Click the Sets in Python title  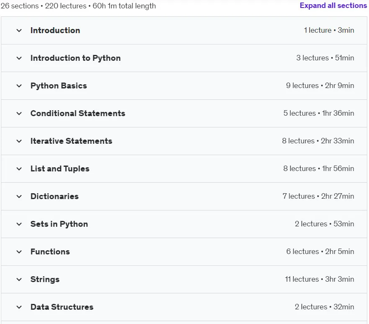tap(59, 224)
